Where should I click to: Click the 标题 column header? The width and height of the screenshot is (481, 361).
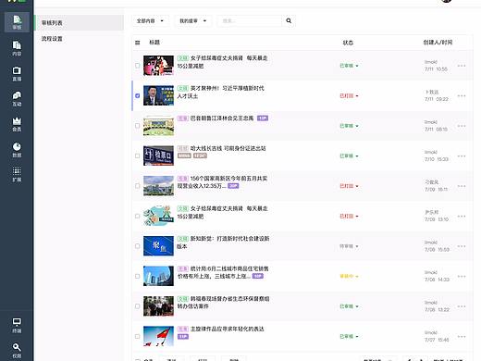154,43
